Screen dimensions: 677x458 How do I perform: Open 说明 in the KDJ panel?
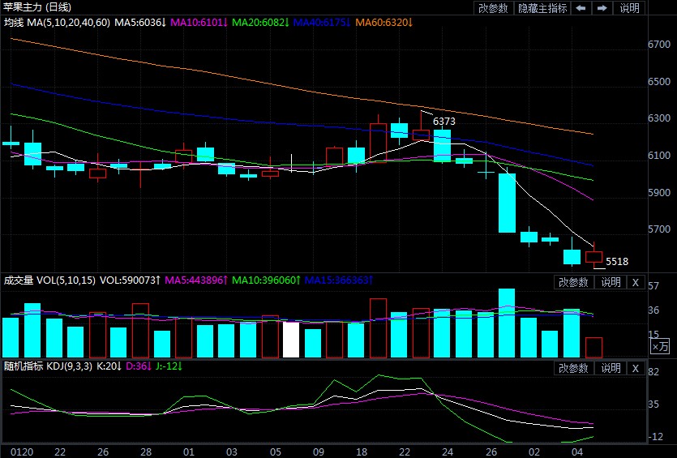(x=611, y=368)
